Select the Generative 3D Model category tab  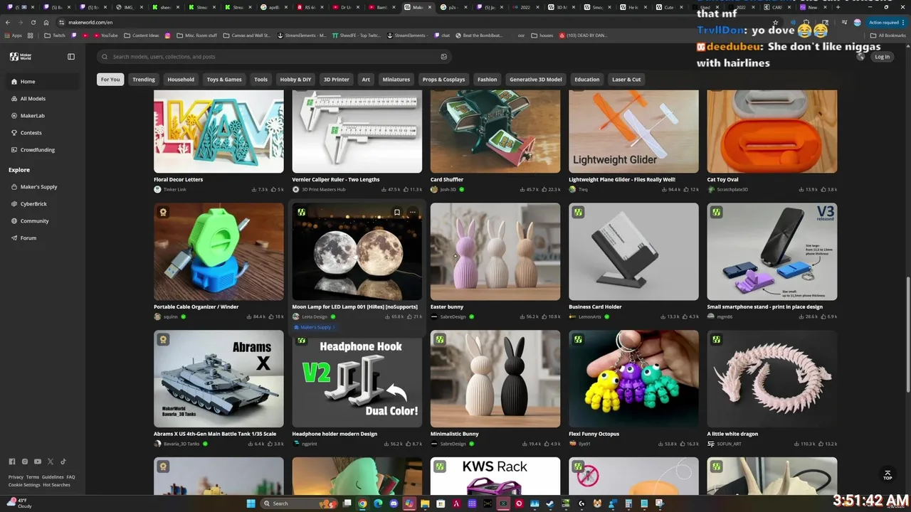point(535,80)
